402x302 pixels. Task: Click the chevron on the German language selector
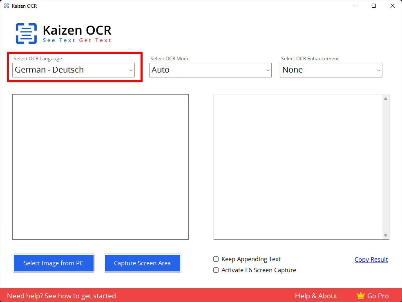[131, 70]
